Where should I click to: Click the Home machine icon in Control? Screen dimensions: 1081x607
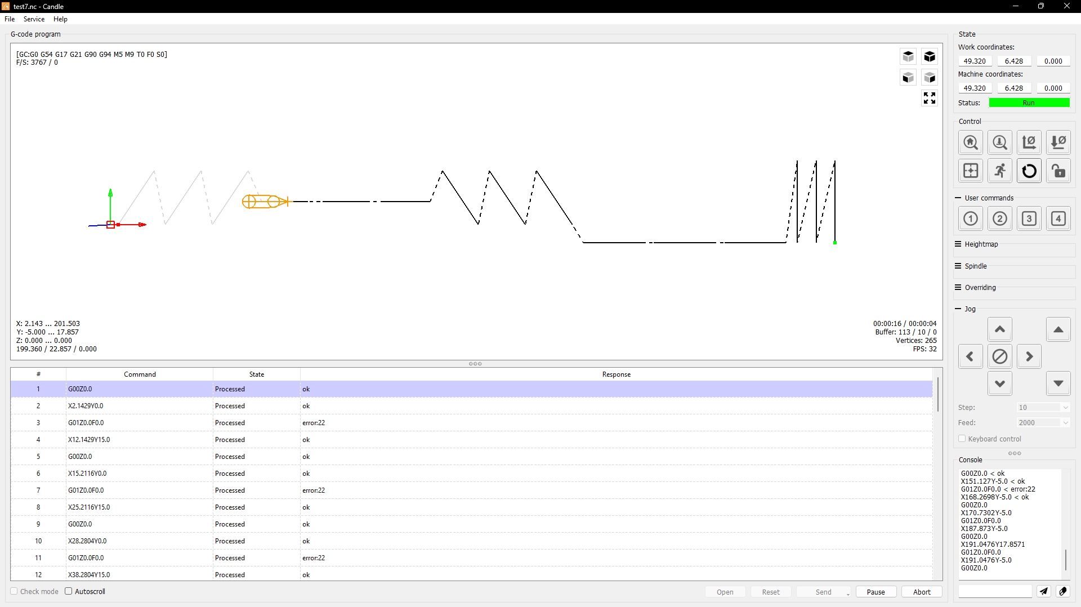coord(970,142)
